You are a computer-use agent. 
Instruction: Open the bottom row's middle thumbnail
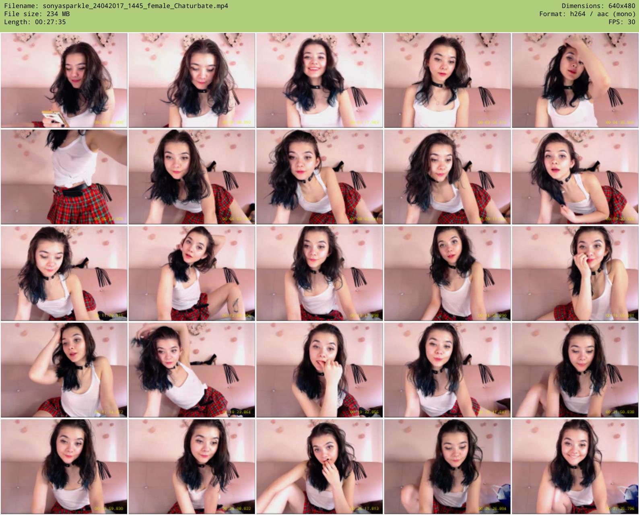tap(319, 467)
